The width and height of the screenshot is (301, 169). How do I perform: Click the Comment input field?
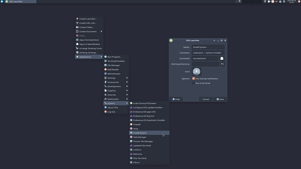208,53
